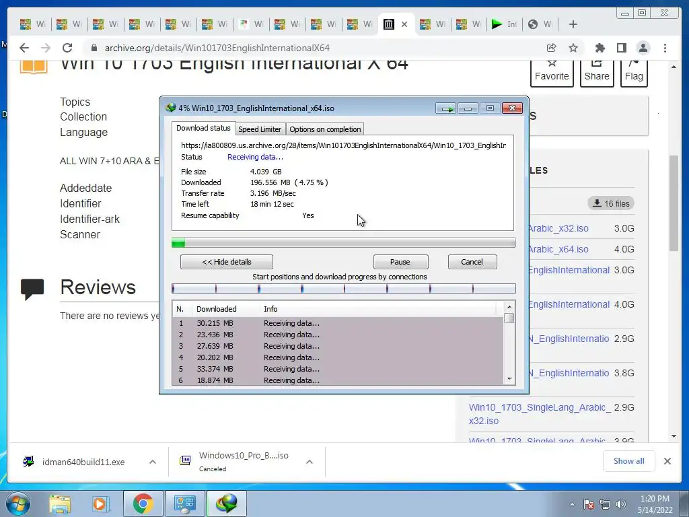Click the share page icon in address bar

pos(551,48)
